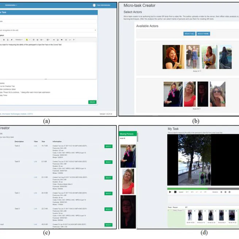Screen dimensions: 239x239
Task: Switch the editor to code view icon
Action: (x=70, y=40)
